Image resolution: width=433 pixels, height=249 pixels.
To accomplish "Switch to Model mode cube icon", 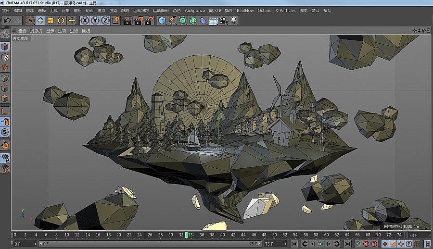I will [x=5, y=47].
